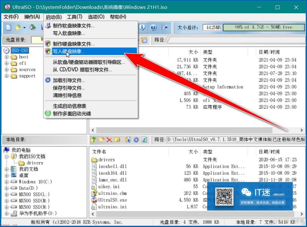Image resolution: width=307 pixels, height=227 pixels.
Task: Sort the upper list by the 大小 column header
Action: 184,52
